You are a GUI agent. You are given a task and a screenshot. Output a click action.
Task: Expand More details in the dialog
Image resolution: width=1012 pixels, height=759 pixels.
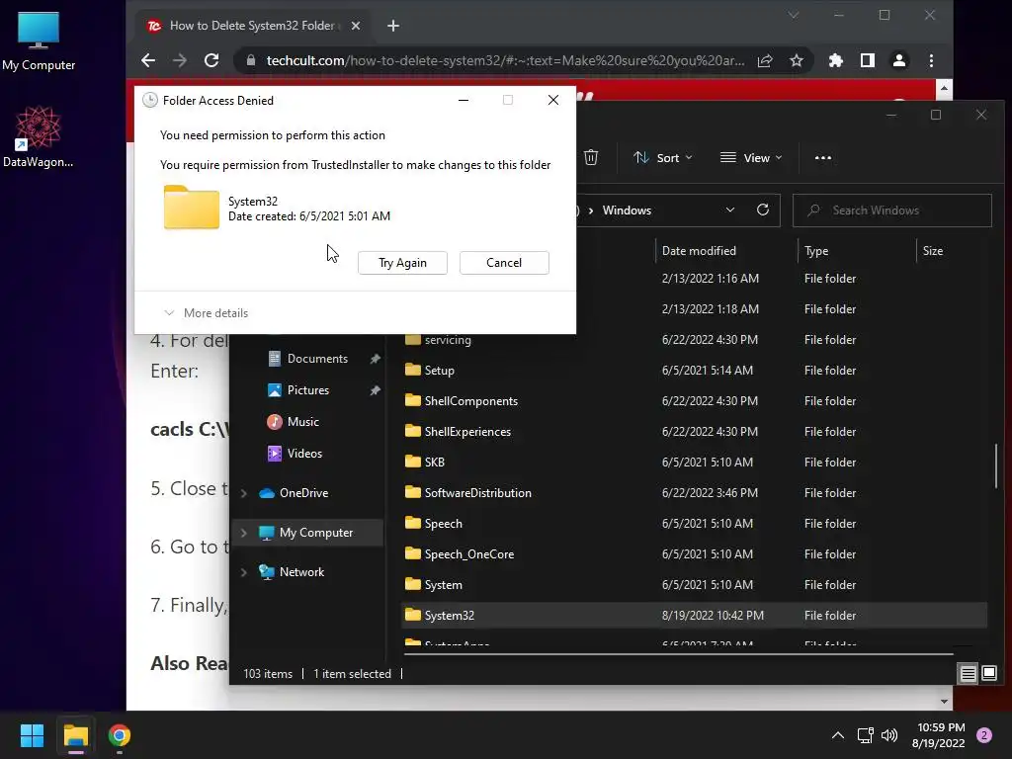[206, 313]
